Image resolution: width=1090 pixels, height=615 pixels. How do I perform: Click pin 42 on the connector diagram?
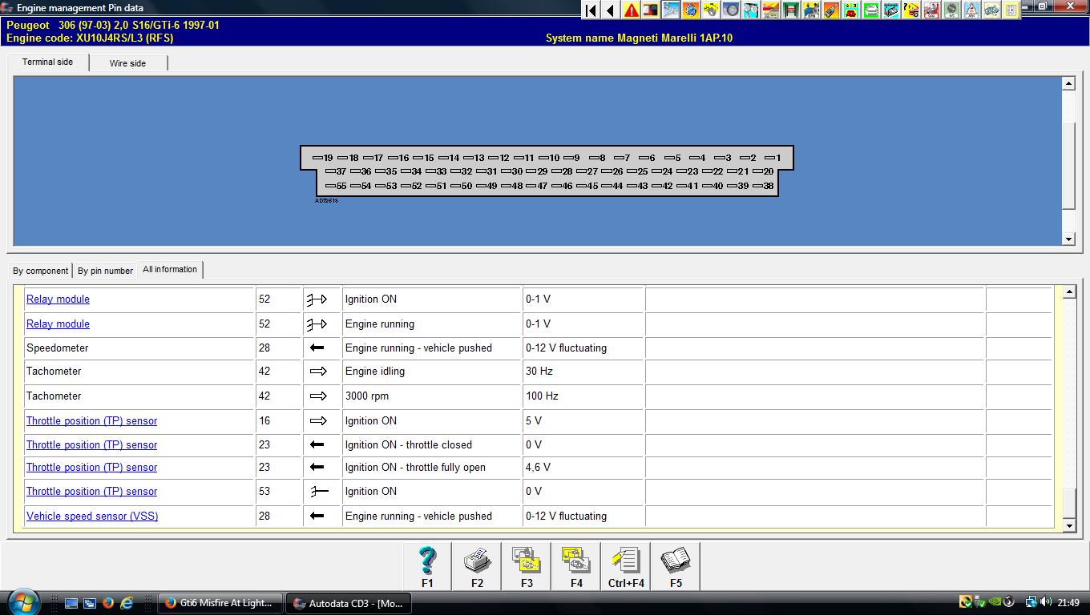pos(663,186)
